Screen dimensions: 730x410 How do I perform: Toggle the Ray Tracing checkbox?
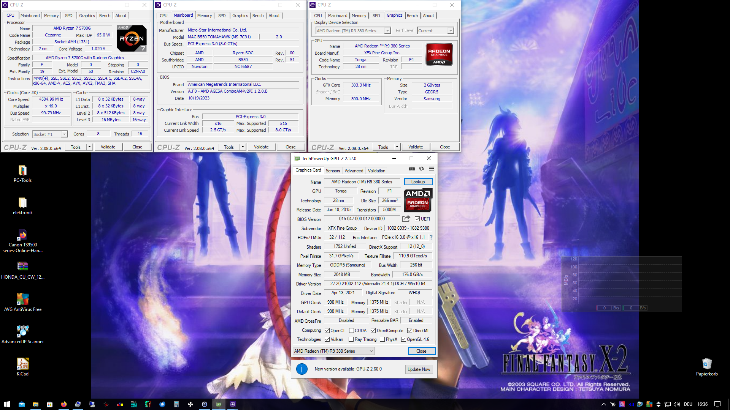[351, 339]
